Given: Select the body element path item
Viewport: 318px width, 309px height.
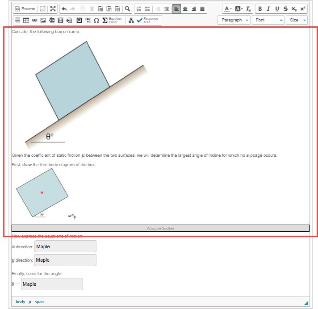Looking at the screenshot, I should [x=20, y=302].
